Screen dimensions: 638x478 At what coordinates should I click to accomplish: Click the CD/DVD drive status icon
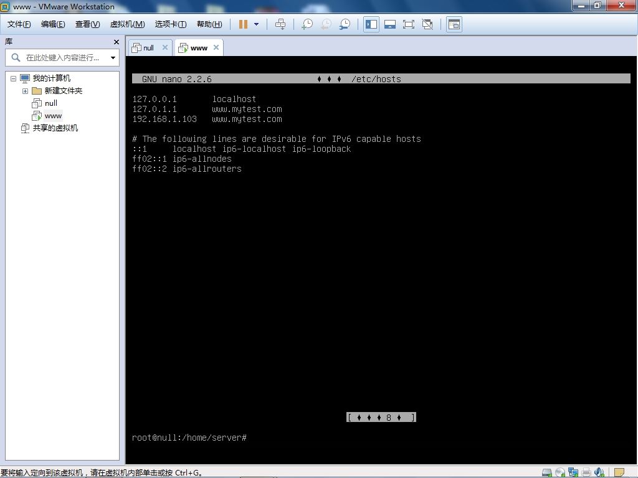point(560,472)
